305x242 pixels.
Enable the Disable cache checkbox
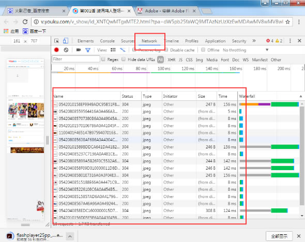[x=166, y=50]
